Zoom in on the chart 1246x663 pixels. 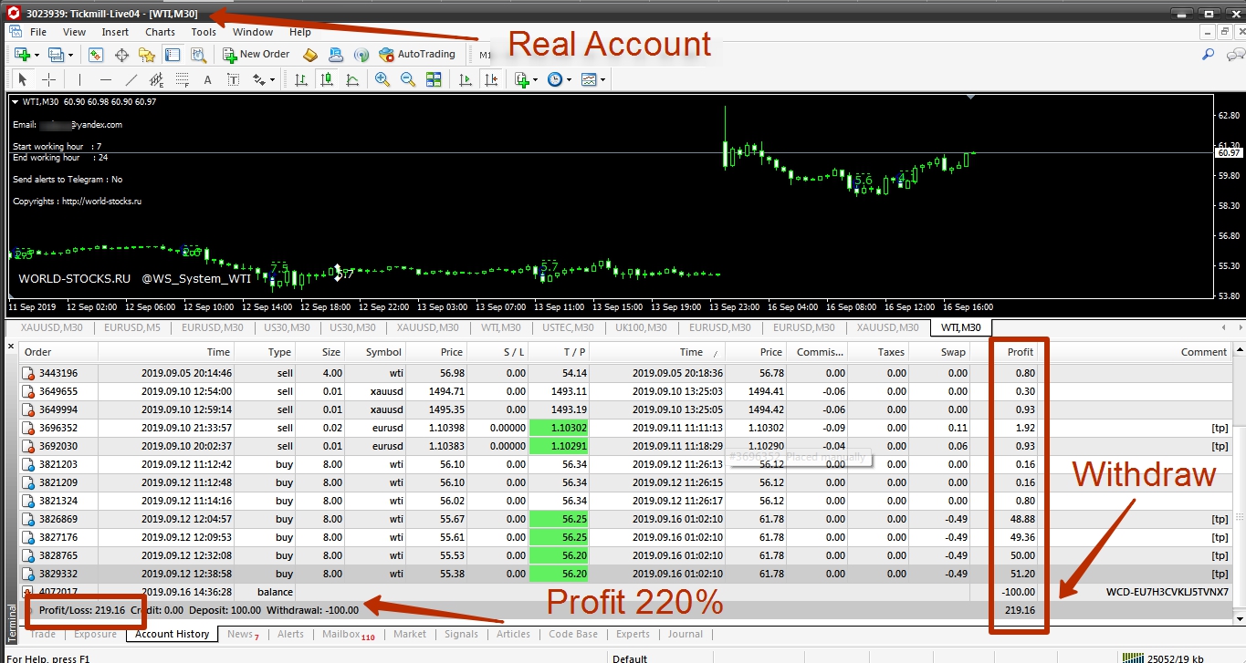click(382, 79)
